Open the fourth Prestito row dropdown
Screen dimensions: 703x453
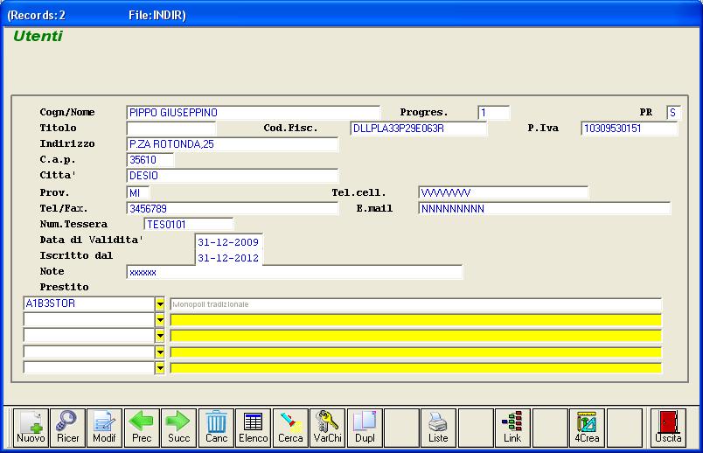click(x=160, y=352)
